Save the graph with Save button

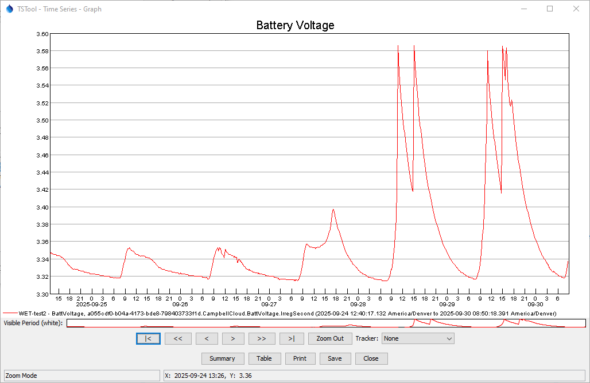click(x=335, y=358)
